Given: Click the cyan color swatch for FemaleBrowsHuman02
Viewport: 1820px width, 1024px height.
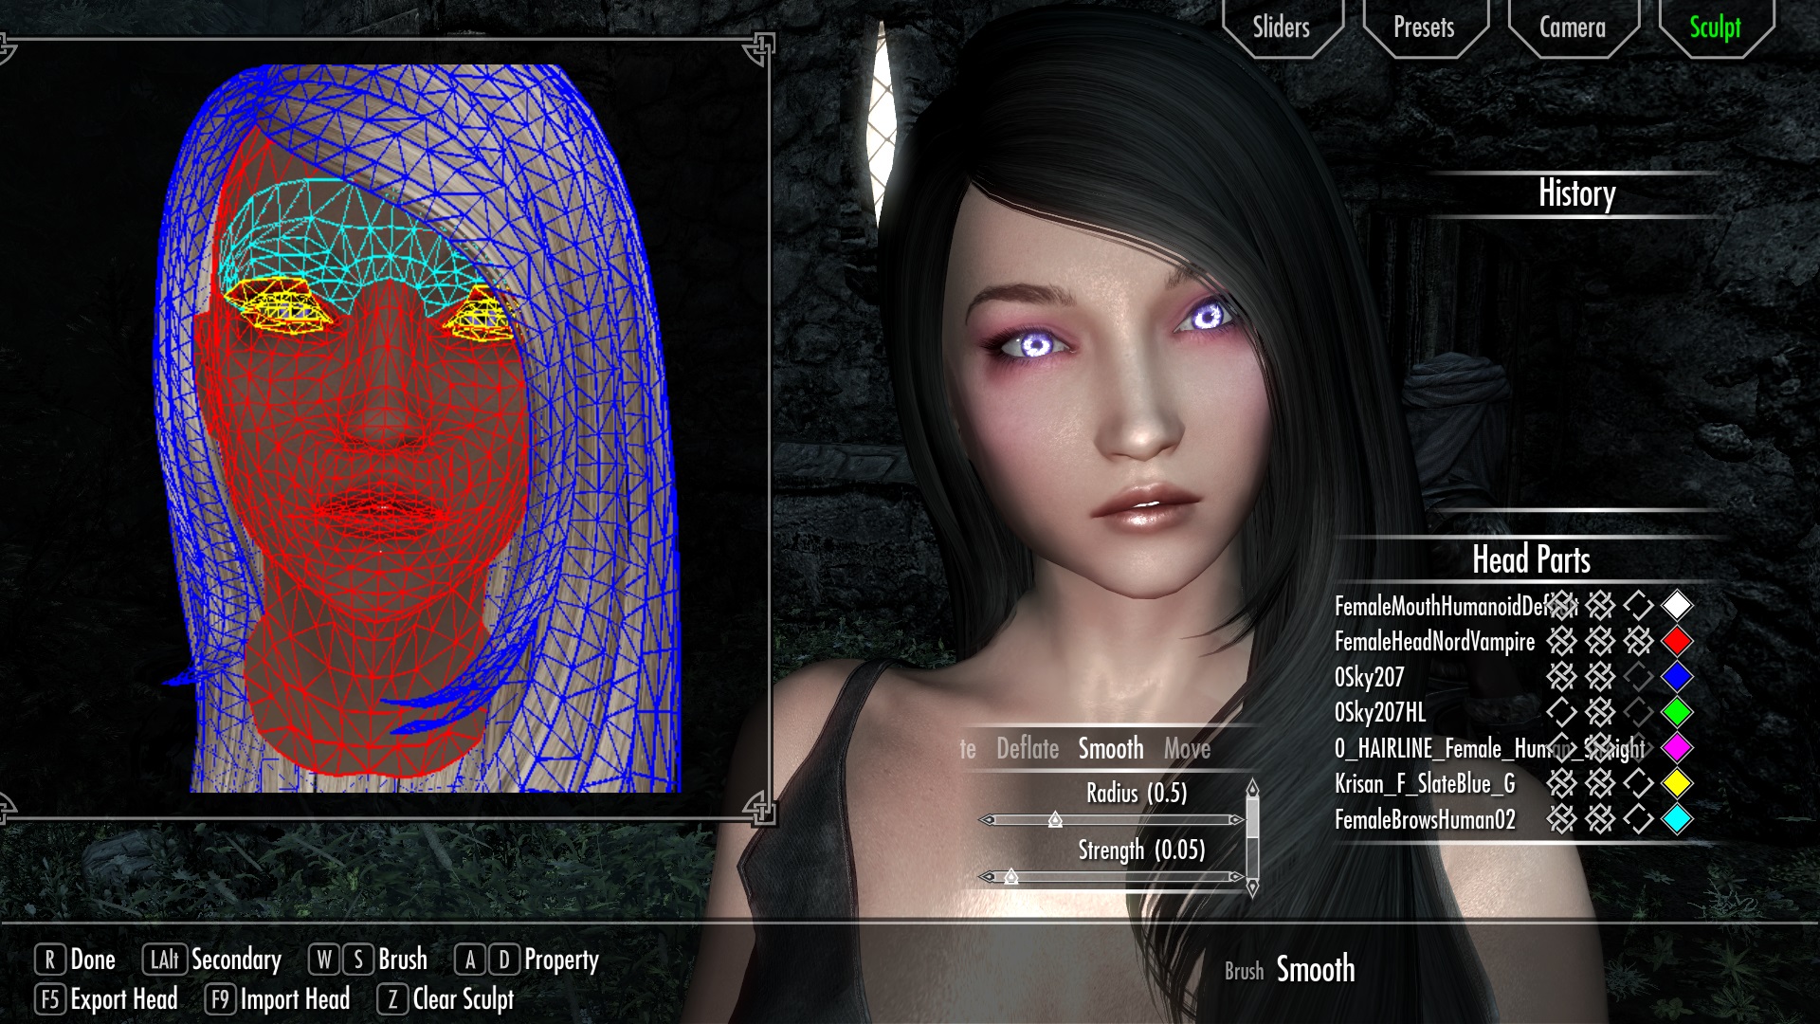Looking at the screenshot, I should [x=1677, y=819].
